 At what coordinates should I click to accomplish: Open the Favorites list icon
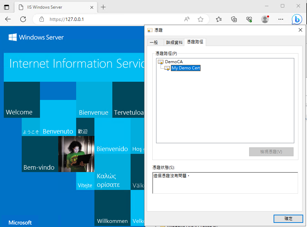[x=219, y=20]
